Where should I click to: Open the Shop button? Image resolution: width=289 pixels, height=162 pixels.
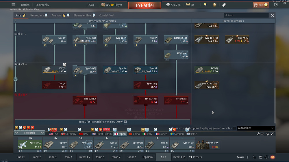click(260, 5)
